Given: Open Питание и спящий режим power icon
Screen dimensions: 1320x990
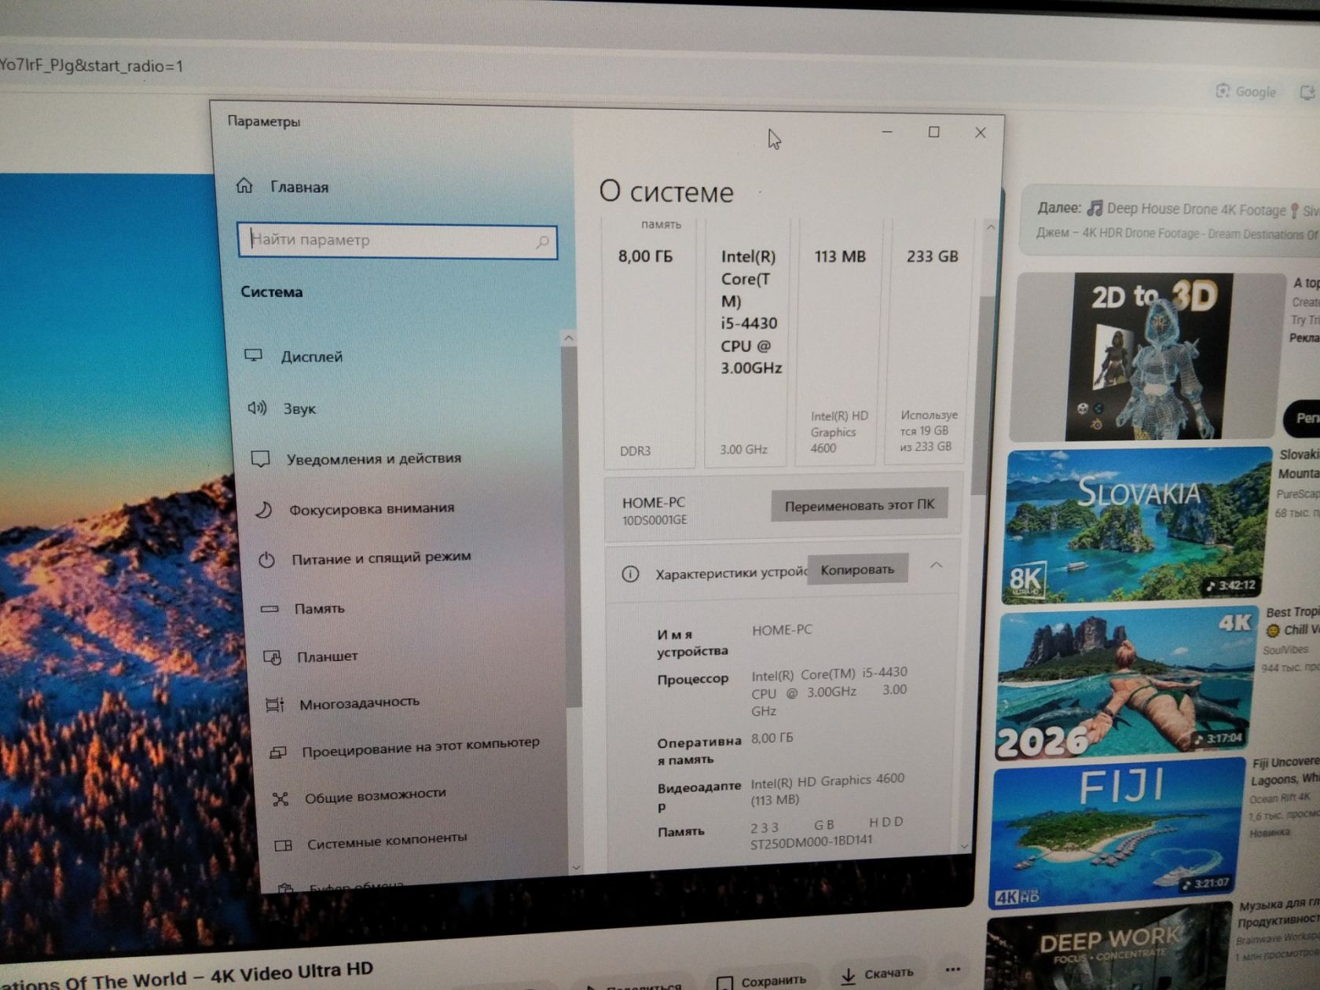Looking at the screenshot, I should (x=266, y=560).
